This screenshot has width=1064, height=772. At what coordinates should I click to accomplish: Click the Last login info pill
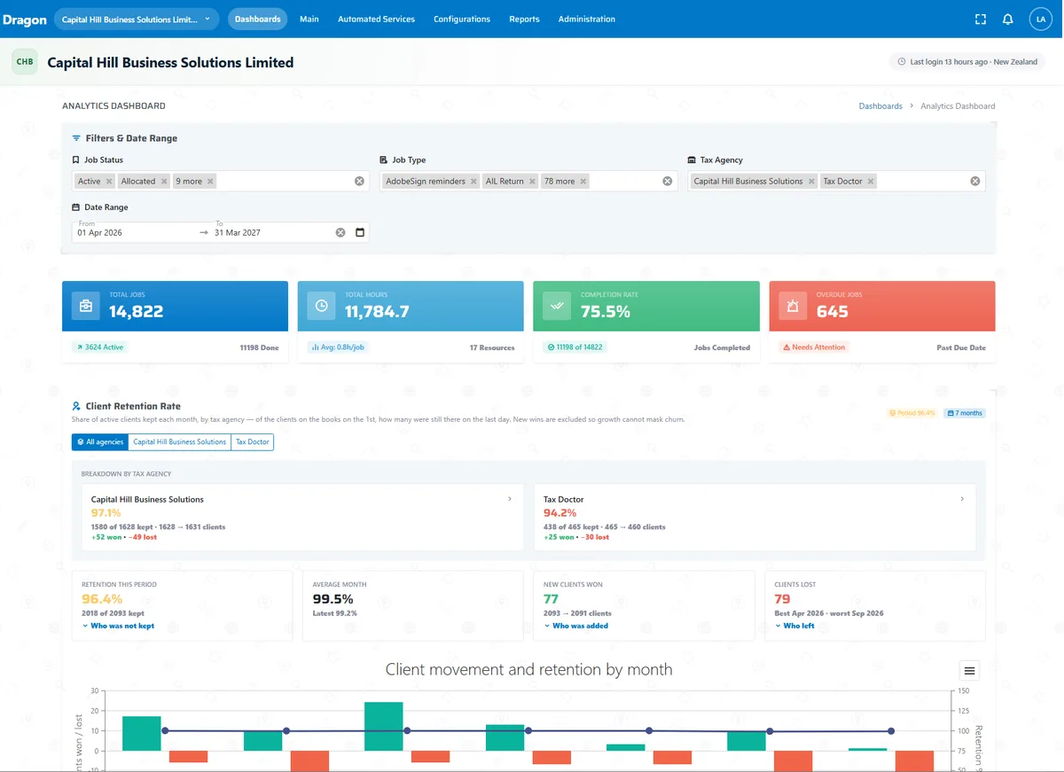point(967,62)
